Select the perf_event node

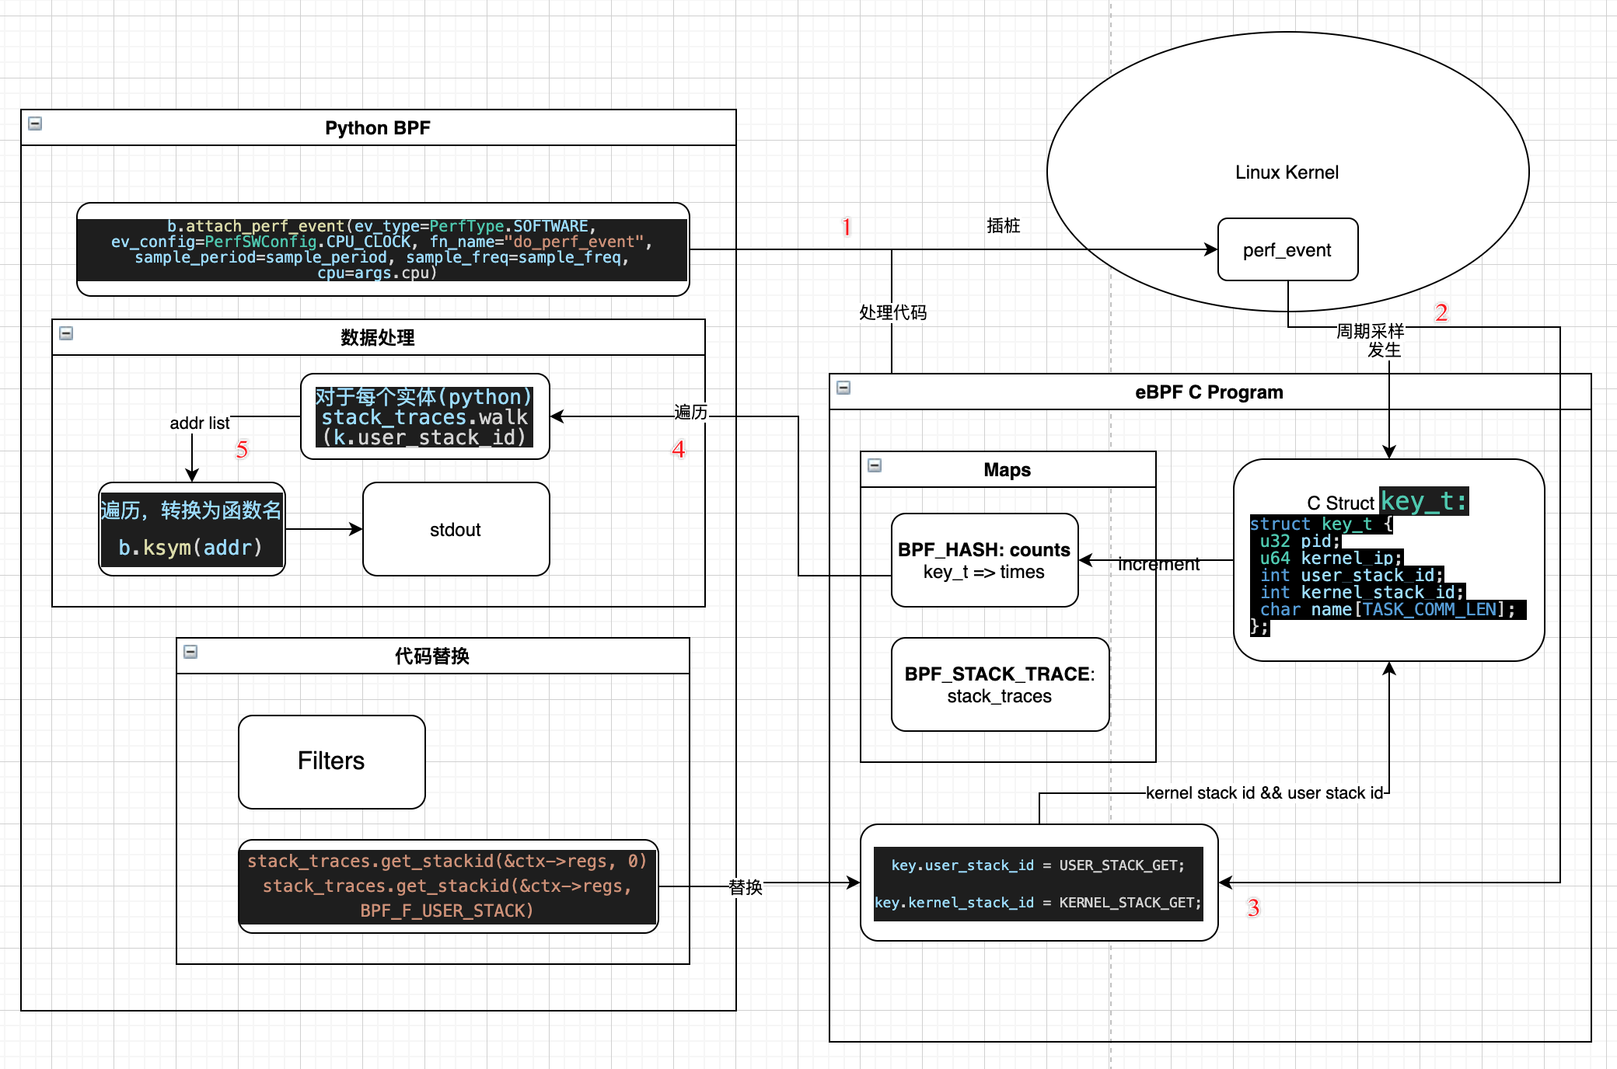coord(1287,249)
